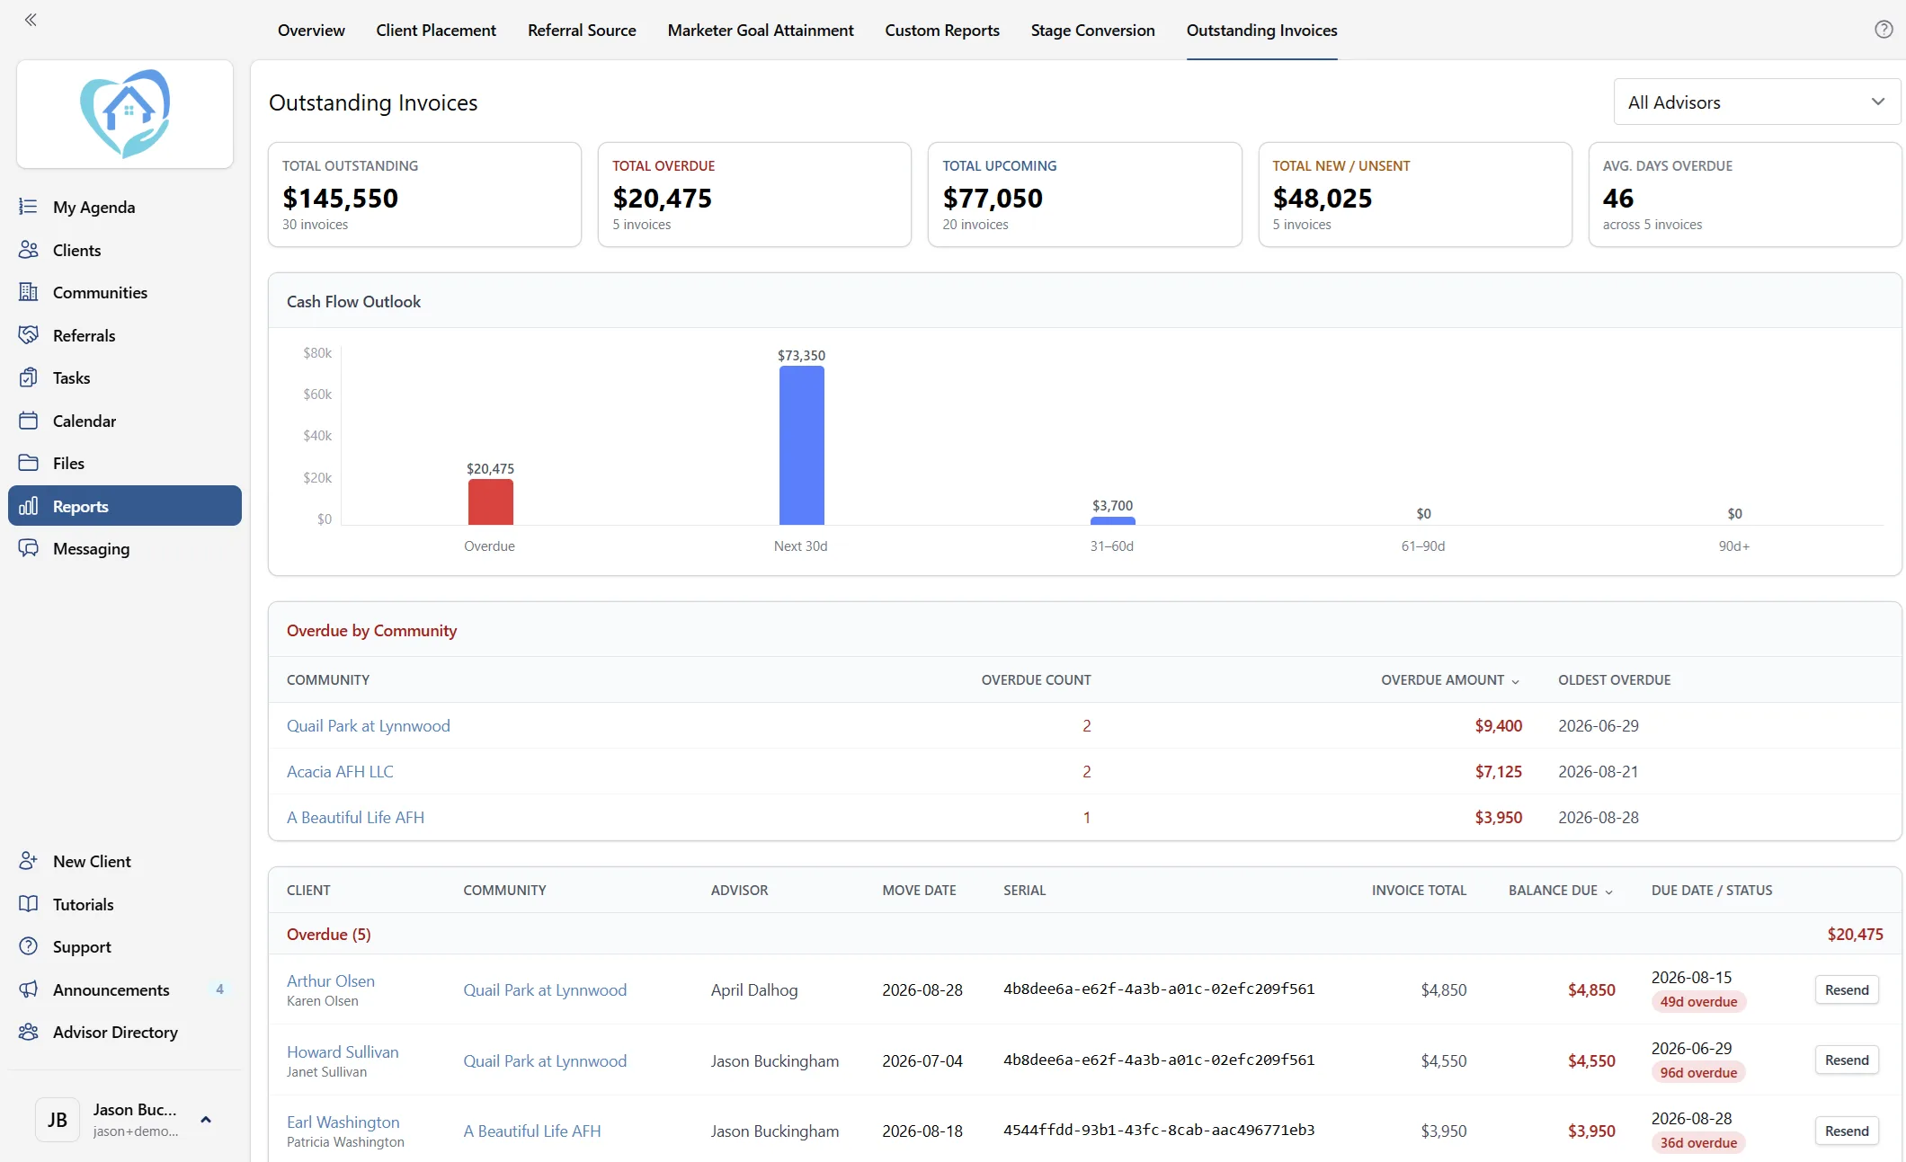Resend invoice for Howard Sullivan
The image size is (1906, 1162).
(x=1847, y=1060)
